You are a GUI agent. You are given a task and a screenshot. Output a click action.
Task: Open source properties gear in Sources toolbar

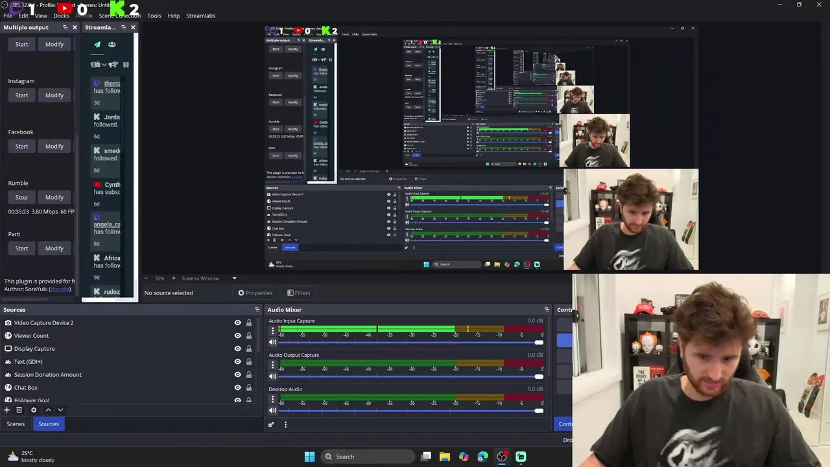[x=34, y=410]
